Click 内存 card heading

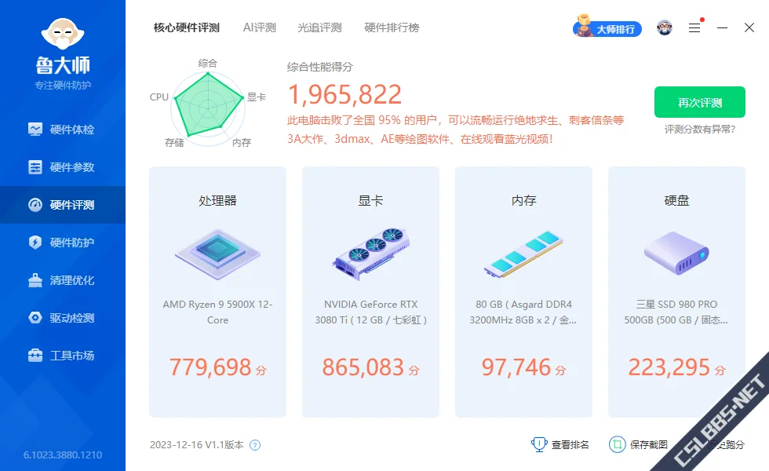tap(524, 201)
